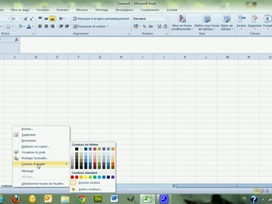
Task: Open Autres couleurs... dialog
Action: pos(92,189)
